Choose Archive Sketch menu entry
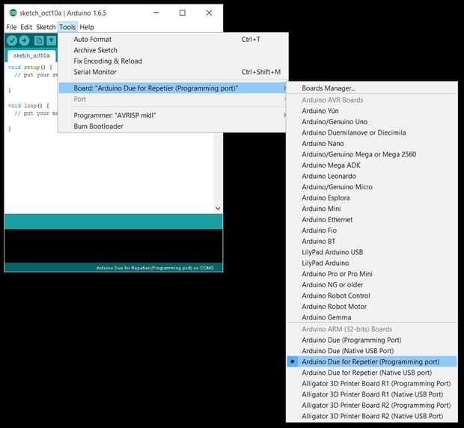The width and height of the screenshot is (464, 428). [x=173, y=50]
